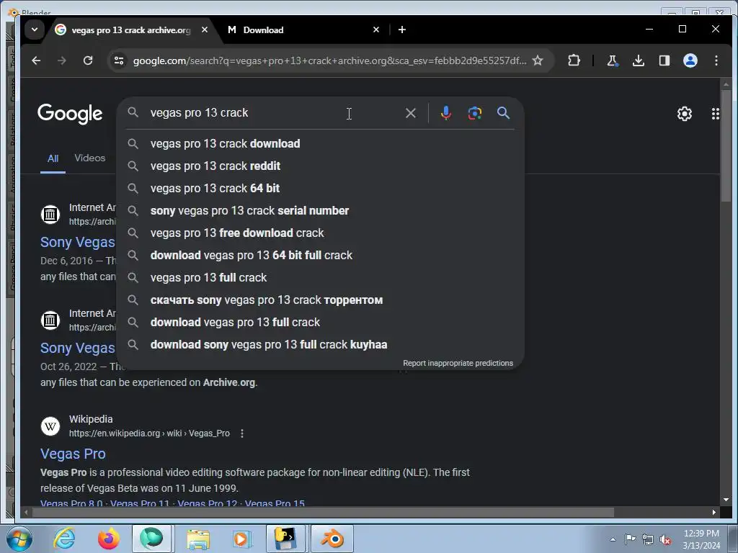Screen dimensions: 738x553
Task: Select 'download vegas pro 13 64 bit full crack'
Action: click(x=320, y=256)
